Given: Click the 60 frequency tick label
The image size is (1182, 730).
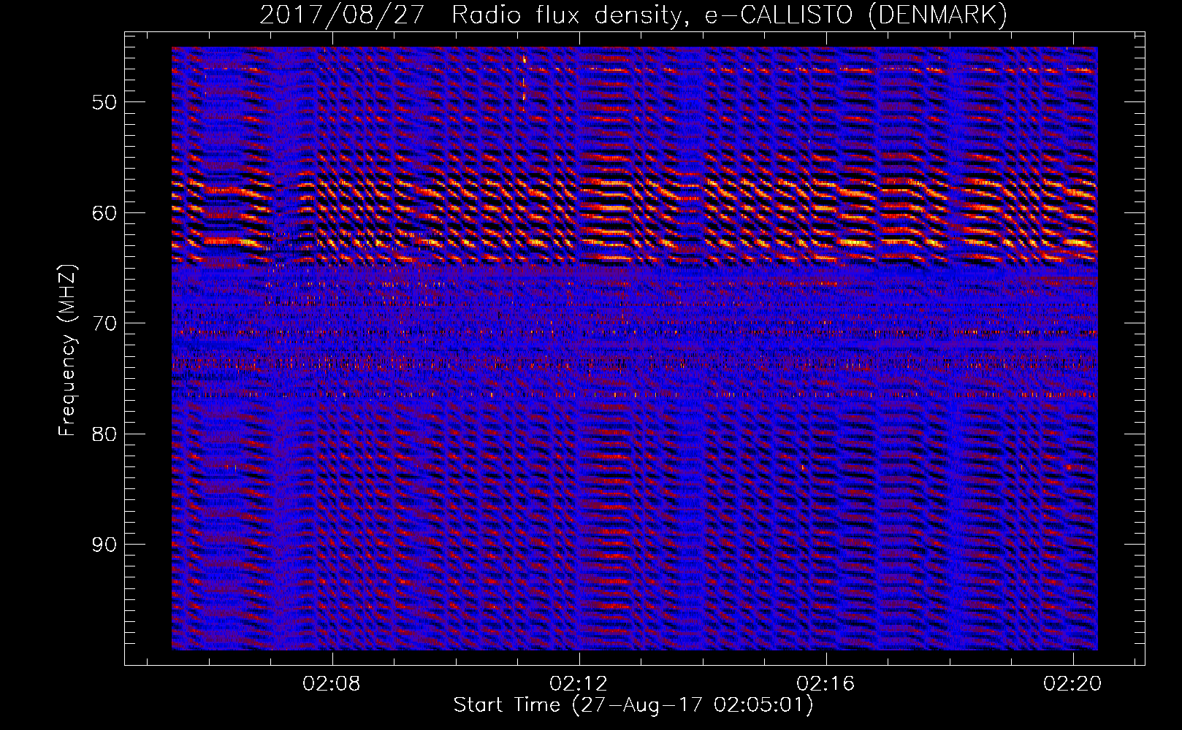Looking at the screenshot, I should [x=104, y=212].
